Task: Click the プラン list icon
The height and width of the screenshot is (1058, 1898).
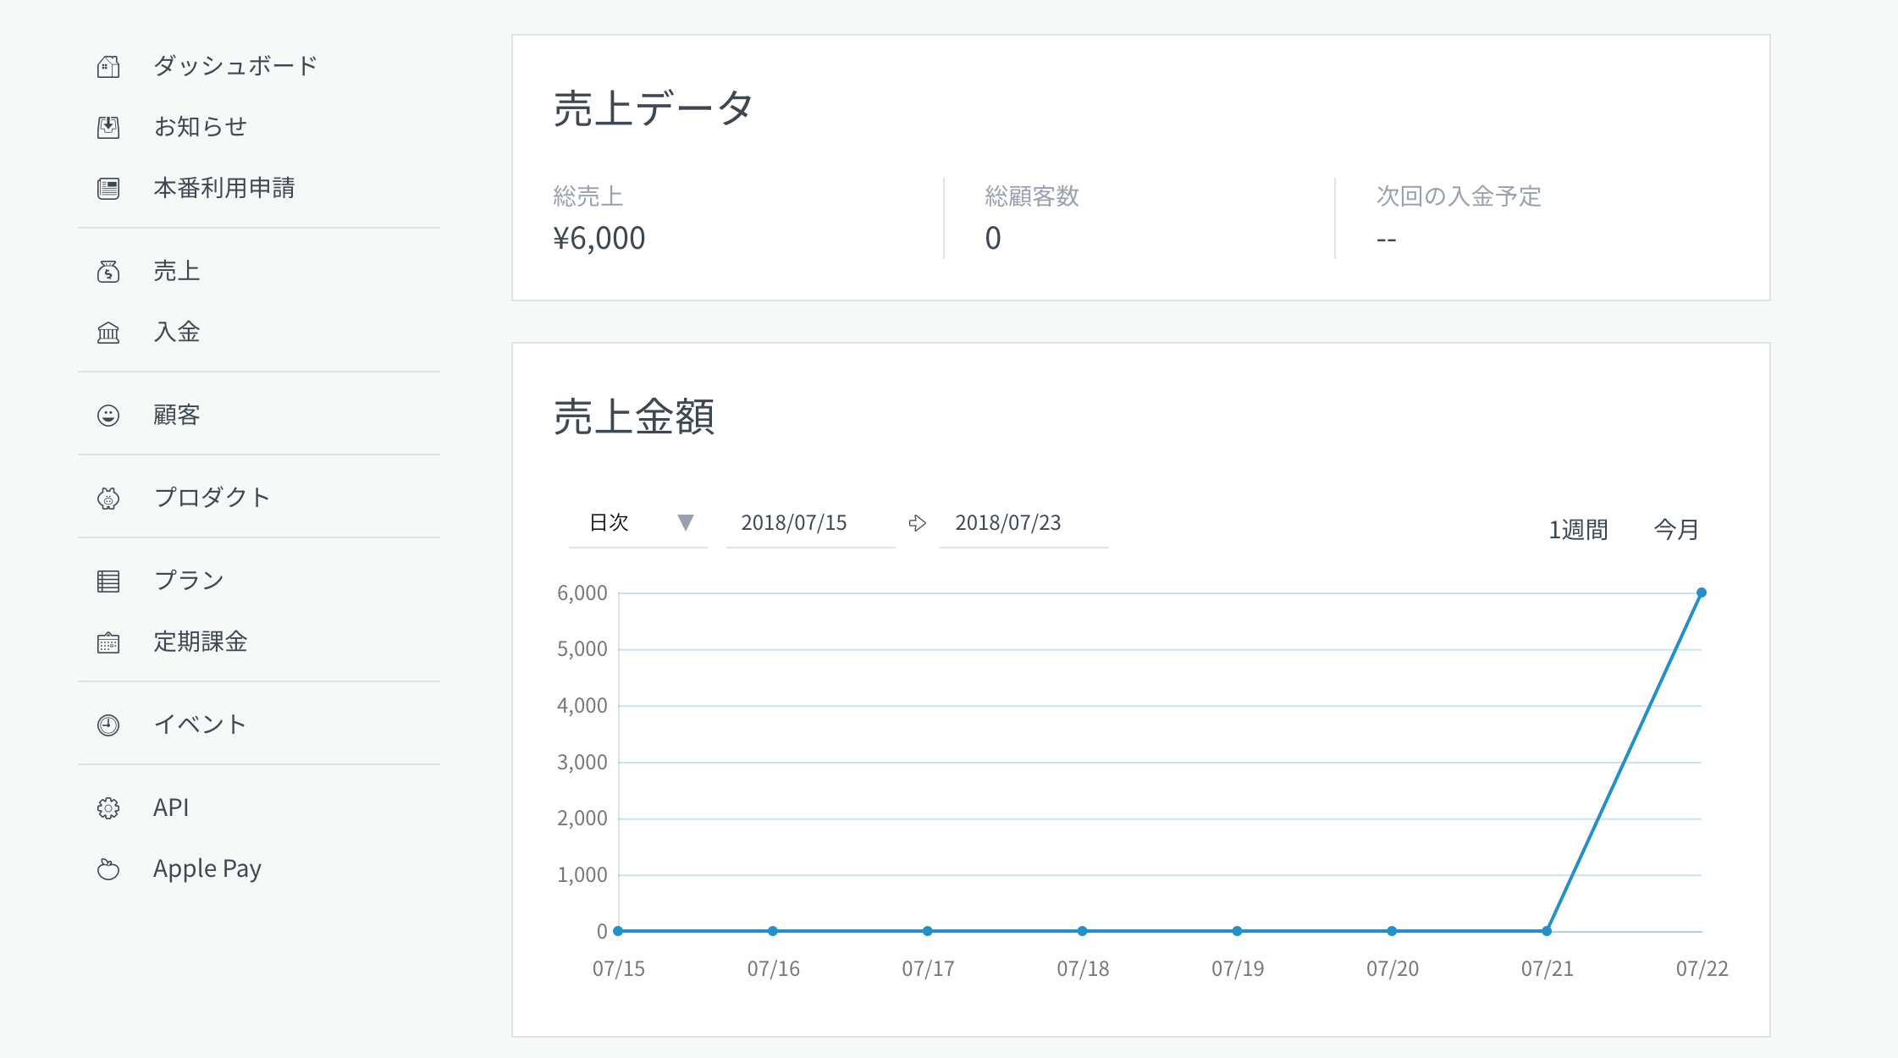Action: tap(108, 581)
